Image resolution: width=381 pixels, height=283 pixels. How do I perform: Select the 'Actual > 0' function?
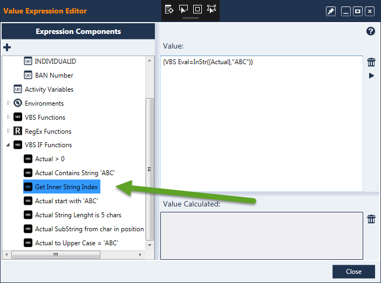(50, 159)
